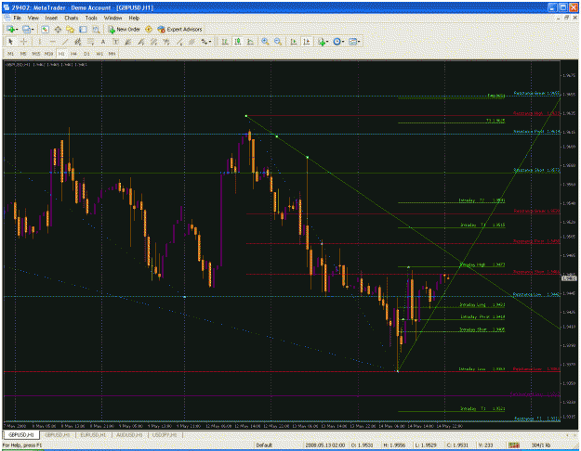This screenshot has width=581, height=451.
Task: Open the Window menu
Action: point(112,18)
